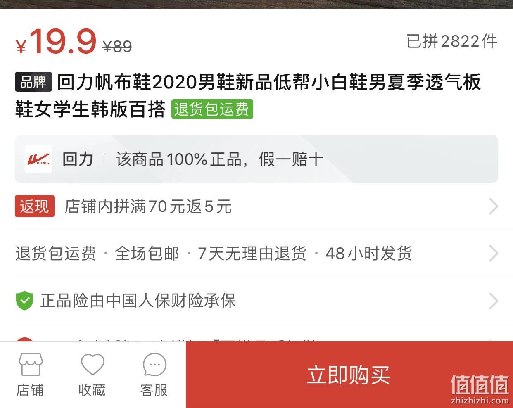Image resolution: width=513 pixels, height=408 pixels.
Task: Open 该商品100%正品，假一赔十 brand banner
Action: (x=256, y=159)
